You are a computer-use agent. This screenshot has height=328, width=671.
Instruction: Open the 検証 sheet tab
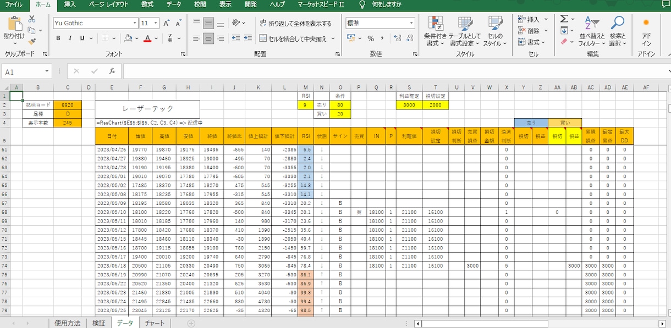point(98,323)
